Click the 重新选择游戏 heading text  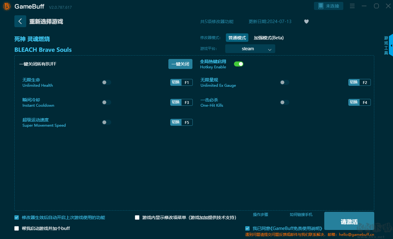click(46, 22)
